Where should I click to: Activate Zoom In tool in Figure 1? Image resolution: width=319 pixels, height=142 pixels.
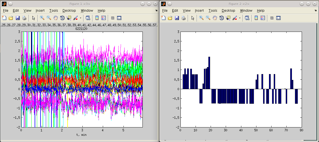click(x=42, y=18)
